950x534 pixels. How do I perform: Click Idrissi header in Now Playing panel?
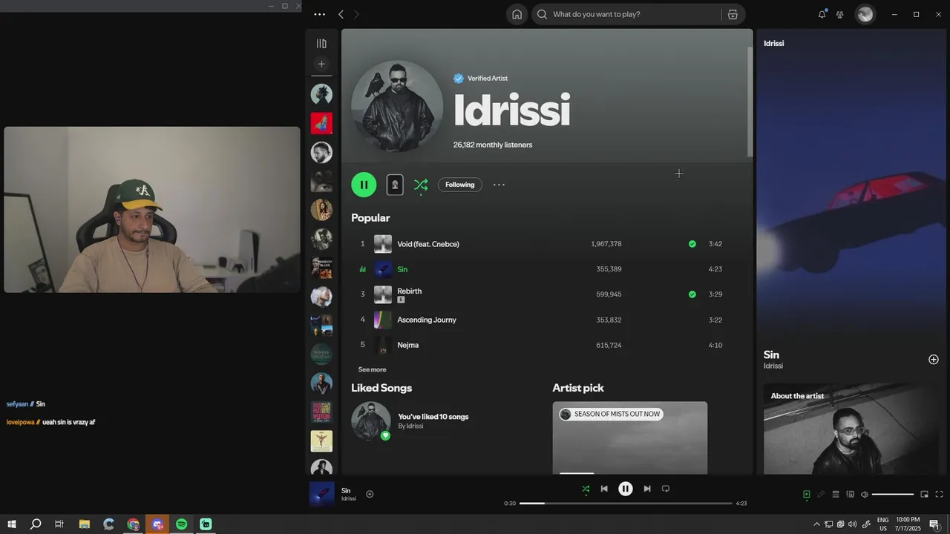pos(774,43)
